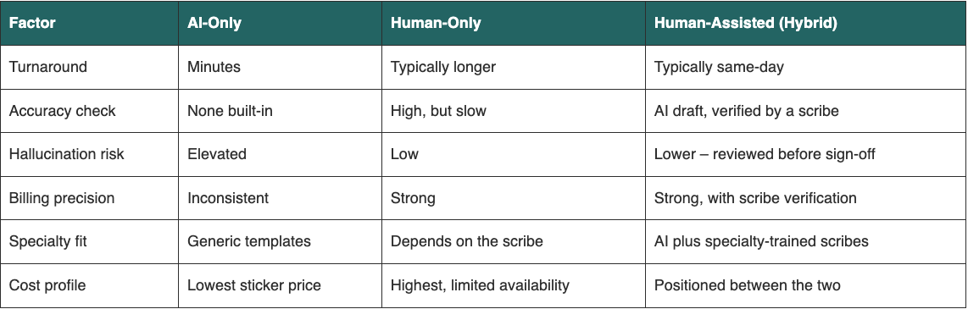968x309 pixels.
Task: Click the Minutes cell under AI-Only
Action: (x=214, y=67)
